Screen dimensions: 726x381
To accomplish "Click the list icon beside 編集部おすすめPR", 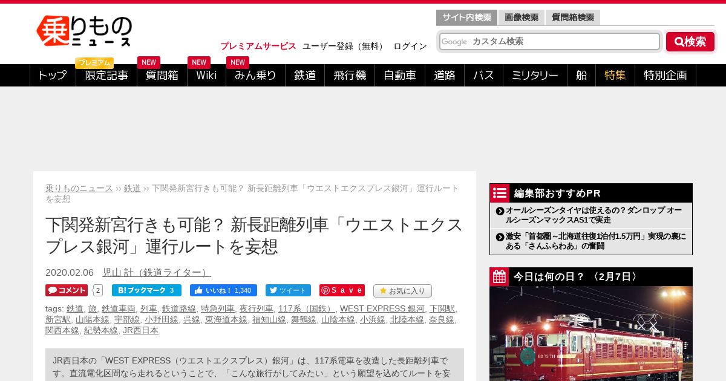I will tap(500, 193).
